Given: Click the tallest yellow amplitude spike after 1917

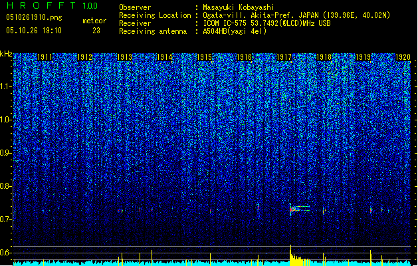Looking at the screenshot, I should (x=290, y=255).
